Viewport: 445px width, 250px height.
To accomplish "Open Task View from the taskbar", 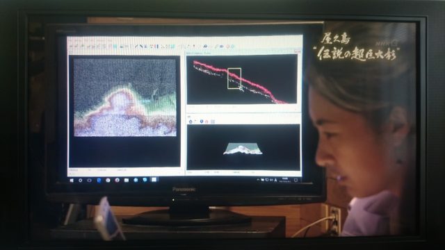I will pyautogui.click(x=90, y=181).
